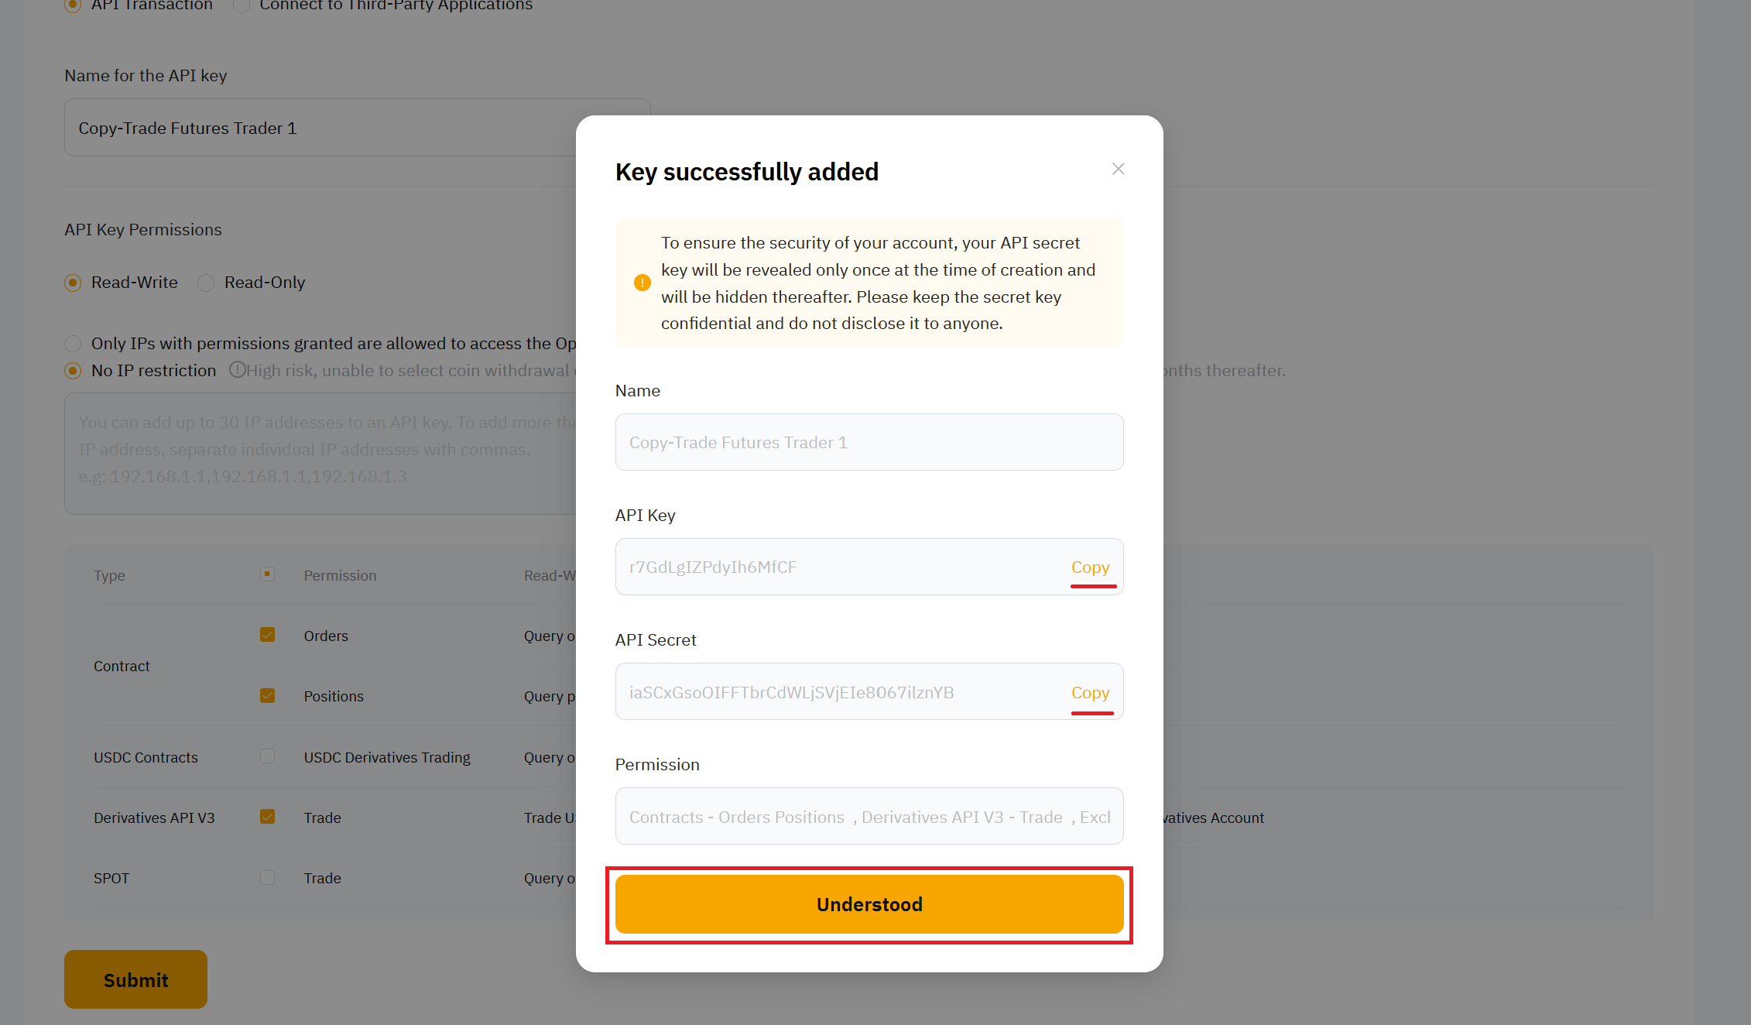Select Only IPs with permissions granted option
The image size is (1751, 1025).
[73, 344]
